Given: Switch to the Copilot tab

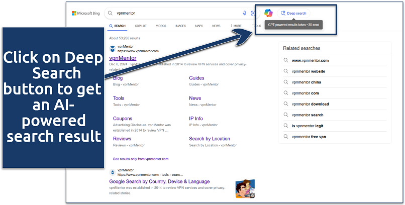Looking at the screenshot, I should [141, 26].
